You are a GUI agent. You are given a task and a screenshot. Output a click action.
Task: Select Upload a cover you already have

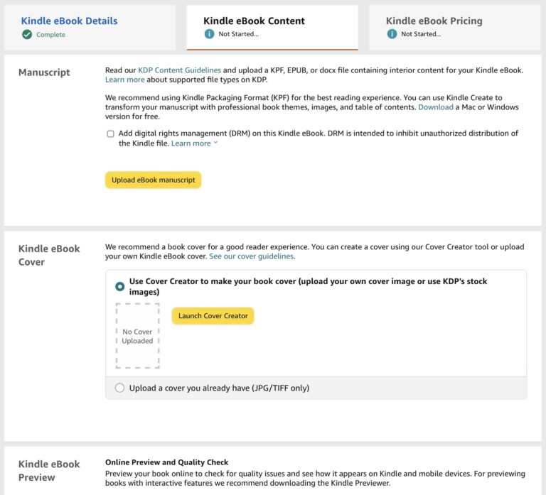point(119,388)
